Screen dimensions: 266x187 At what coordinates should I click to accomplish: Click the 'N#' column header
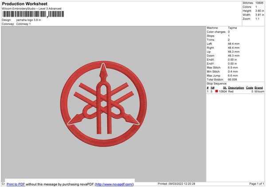click(x=212, y=88)
